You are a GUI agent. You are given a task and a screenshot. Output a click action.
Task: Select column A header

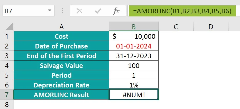61,27
